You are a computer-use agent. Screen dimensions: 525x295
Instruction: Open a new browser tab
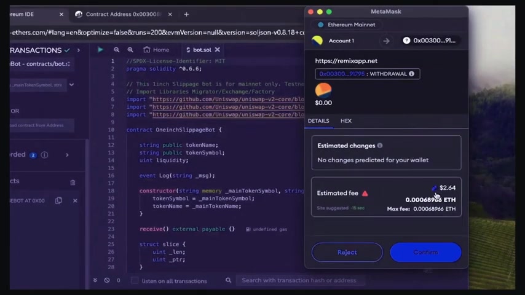[186, 14]
